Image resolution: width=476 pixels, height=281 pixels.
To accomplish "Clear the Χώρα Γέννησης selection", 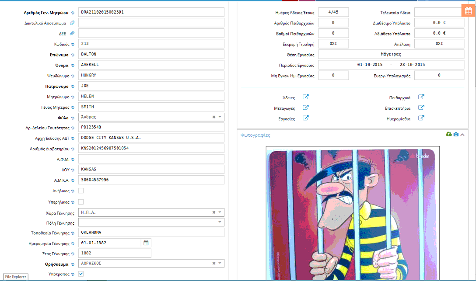I will pyautogui.click(x=213, y=212).
